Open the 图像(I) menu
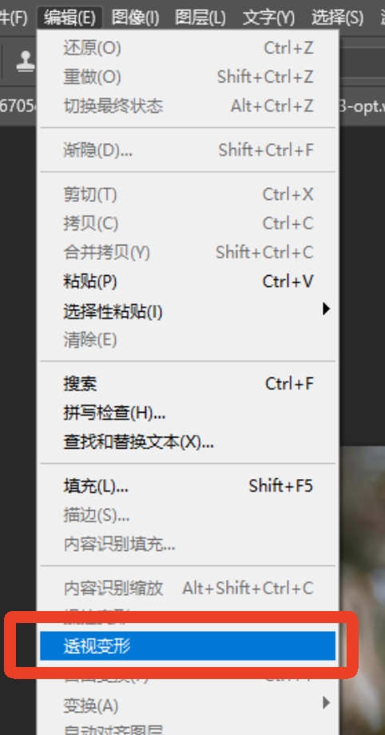The image size is (385, 735). pos(135,18)
